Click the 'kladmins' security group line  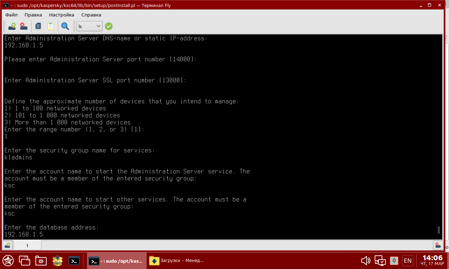click(x=18, y=157)
